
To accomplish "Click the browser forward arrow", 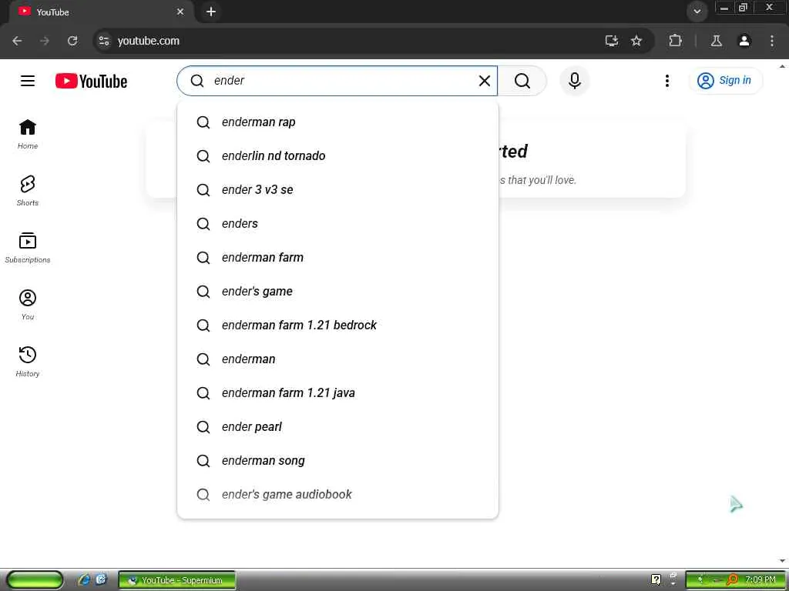I will [45, 41].
